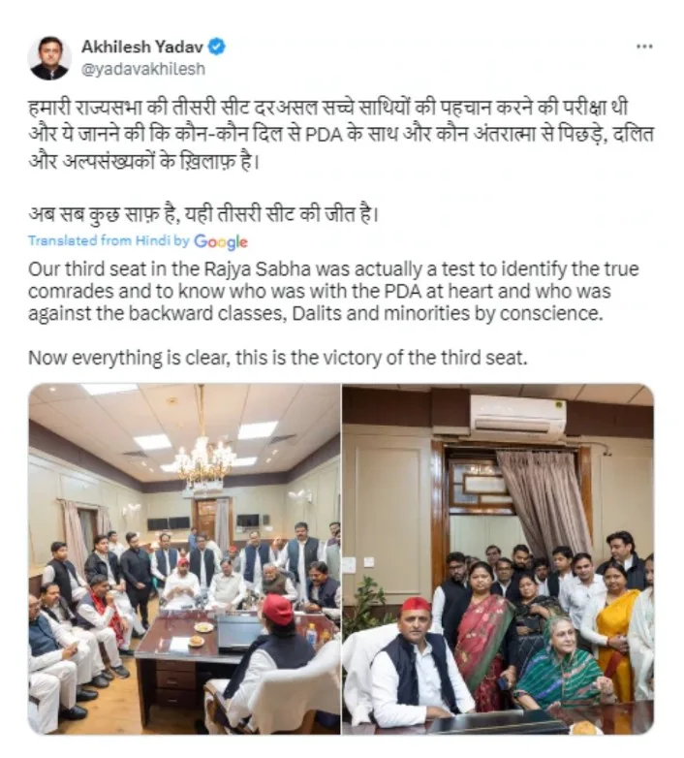This screenshot has height=758, width=684.
Task: Open the three-dot more options menu
Action: [644, 47]
